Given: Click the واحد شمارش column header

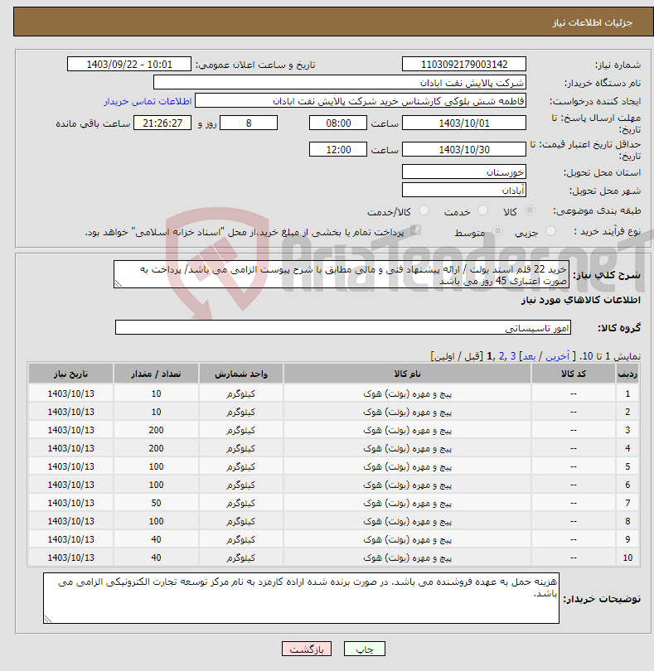Looking at the screenshot, I should coord(240,374).
